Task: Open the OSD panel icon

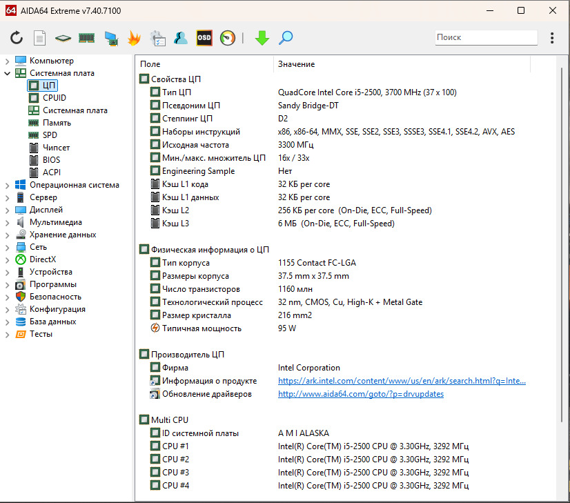Action: click(x=204, y=38)
